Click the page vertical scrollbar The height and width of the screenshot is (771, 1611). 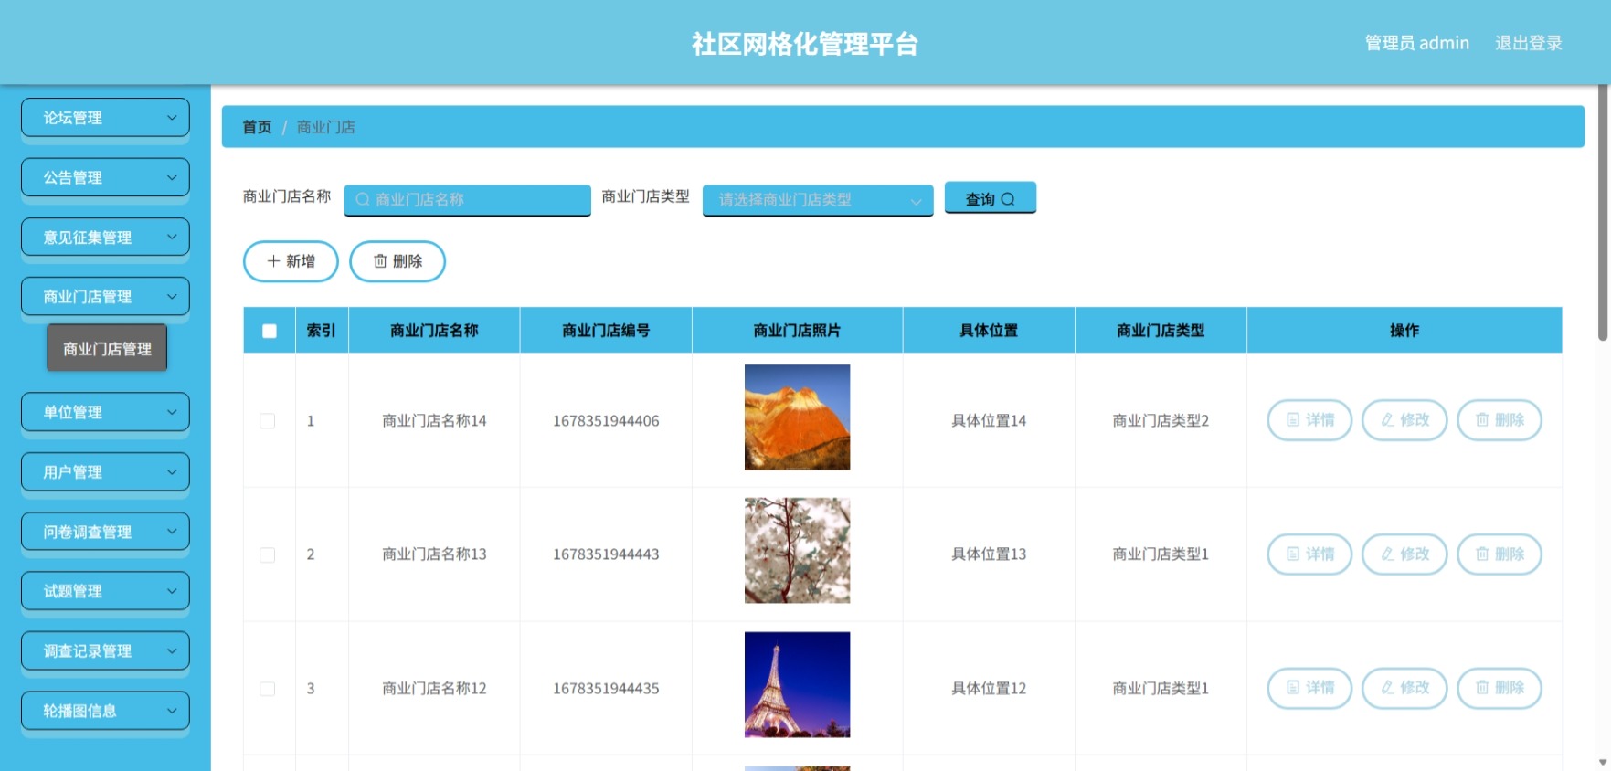[x=1602, y=213]
